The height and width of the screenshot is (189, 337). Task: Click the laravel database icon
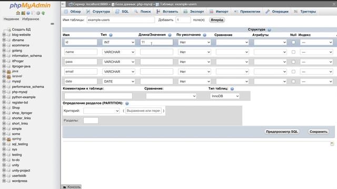tap(9, 76)
